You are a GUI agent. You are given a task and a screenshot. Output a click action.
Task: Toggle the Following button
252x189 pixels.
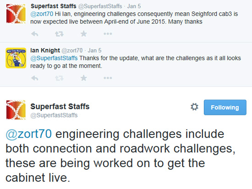(225, 108)
